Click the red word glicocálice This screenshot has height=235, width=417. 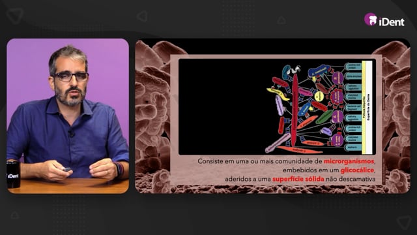tap(357, 170)
